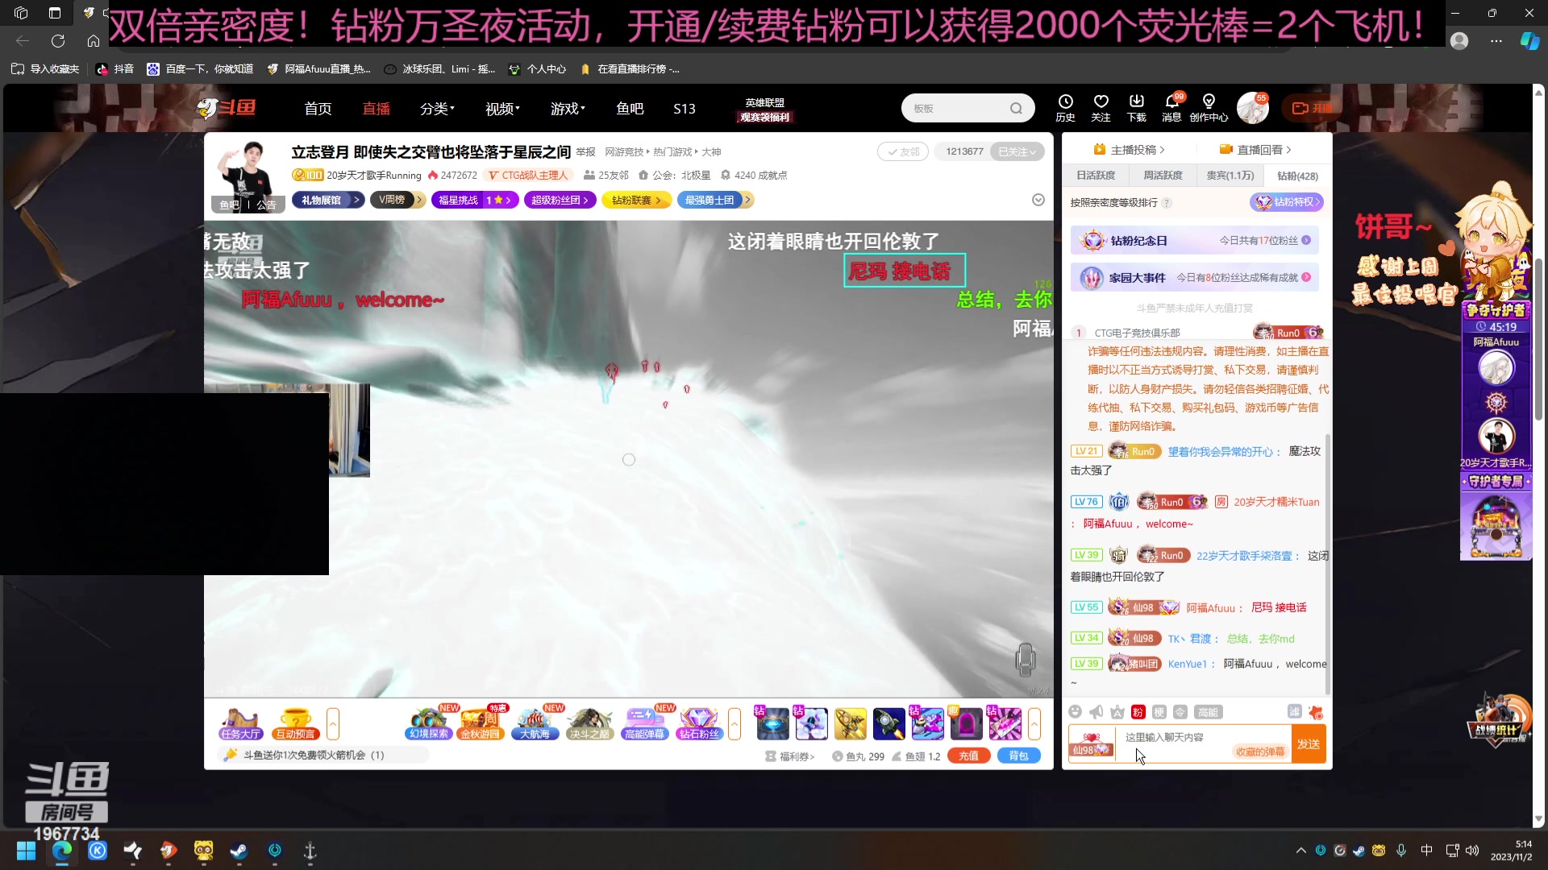The width and height of the screenshot is (1548, 870).
Task: Click the 发送 send button
Action: (1308, 744)
